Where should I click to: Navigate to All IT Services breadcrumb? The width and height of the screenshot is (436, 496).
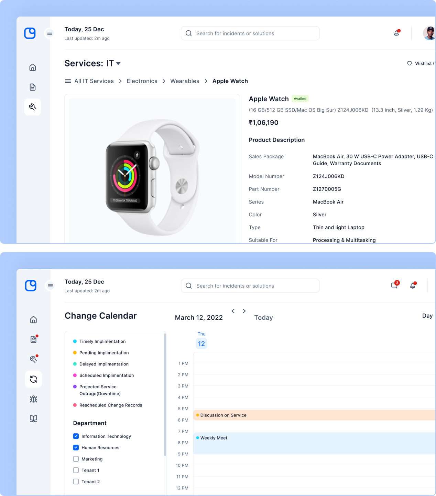[x=94, y=81]
